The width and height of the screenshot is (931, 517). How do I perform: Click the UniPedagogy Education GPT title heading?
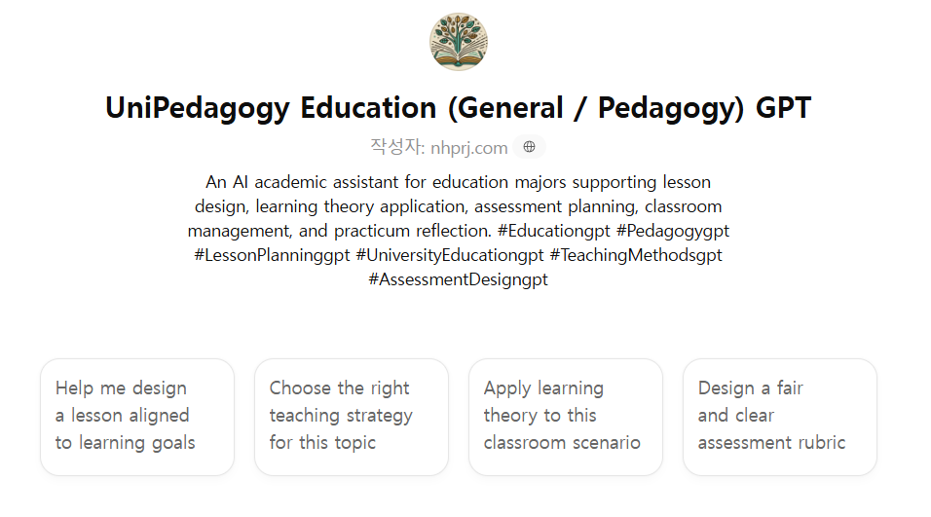coord(458,107)
